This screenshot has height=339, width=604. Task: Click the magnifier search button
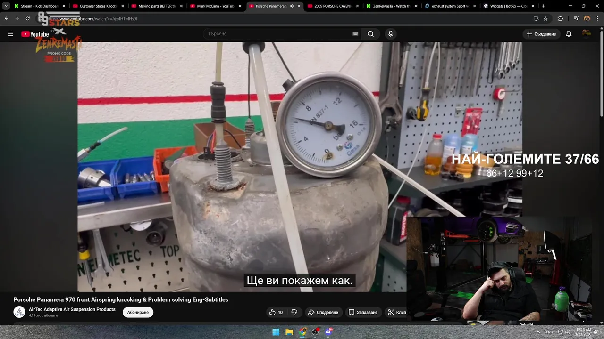point(370,34)
